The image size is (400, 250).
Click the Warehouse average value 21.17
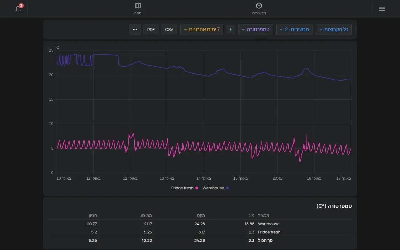[147, 224]
